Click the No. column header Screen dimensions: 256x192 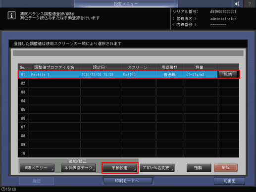point(23,67)
